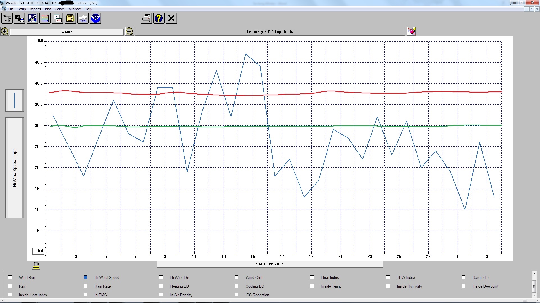Click the download data toolbar icon

[20, 19]
